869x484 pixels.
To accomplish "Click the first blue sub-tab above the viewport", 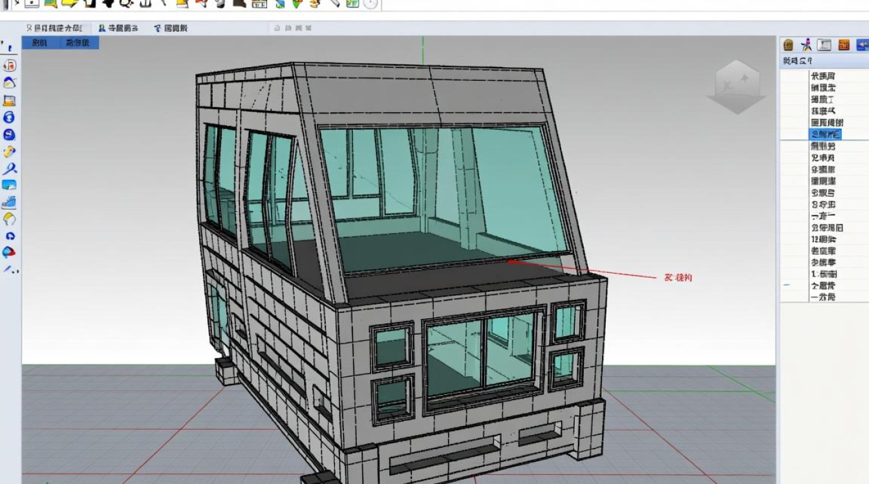I will pyautogui.click(x=39, y=43).
